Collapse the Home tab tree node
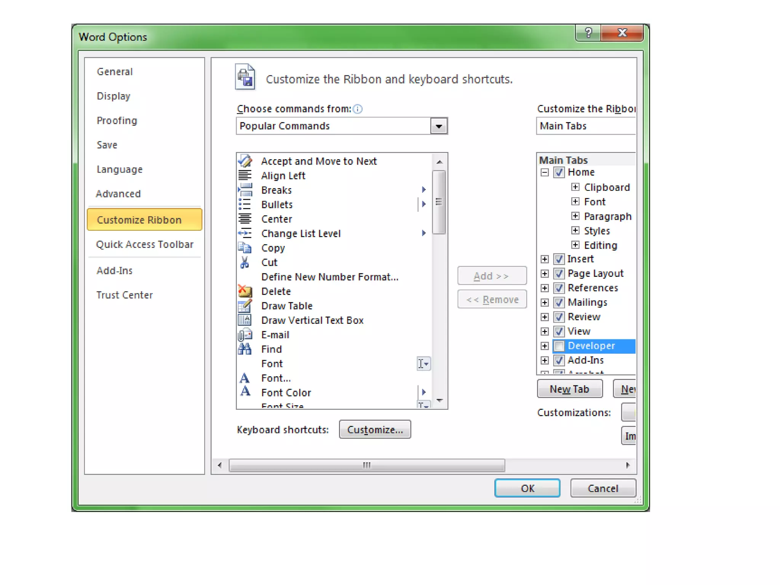Viewport: 780px width, 585px height. pyautogui.click(x=545, y=173)
